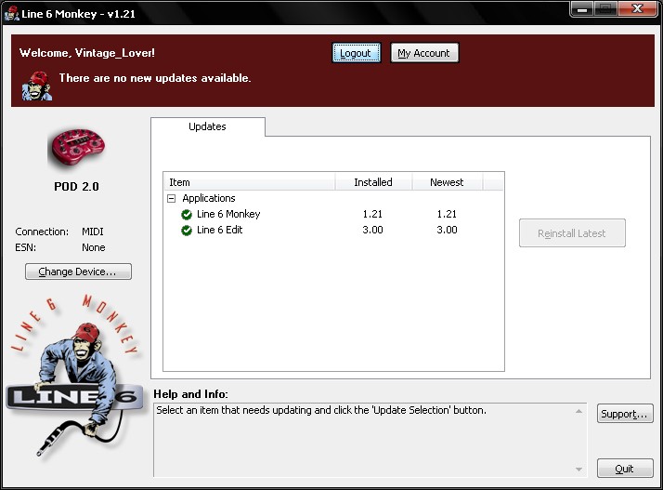
Task: Close the Line 6 Monkey window
Action: (638, 9)
